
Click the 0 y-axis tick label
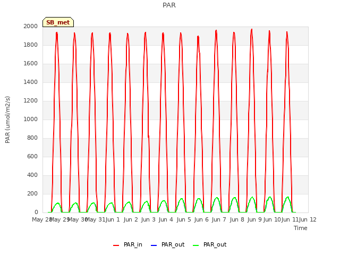36,212
